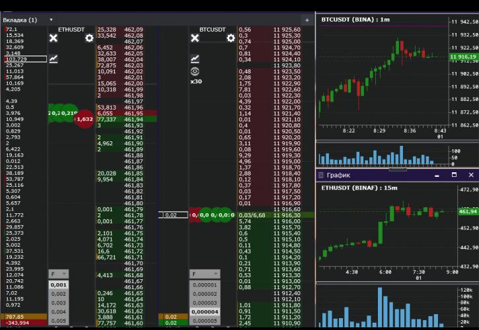Viewport: 479px width, 330px height.
Task: Click the ETHUSDT best bid row 77,337
Action: (126, 119)
